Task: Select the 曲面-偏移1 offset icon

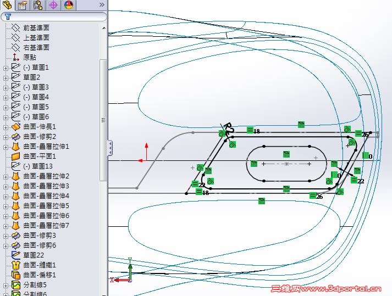Action: [x=16, y=275]
